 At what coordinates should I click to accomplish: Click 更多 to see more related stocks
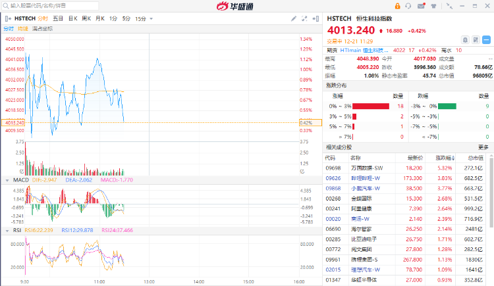pos(483,147)
